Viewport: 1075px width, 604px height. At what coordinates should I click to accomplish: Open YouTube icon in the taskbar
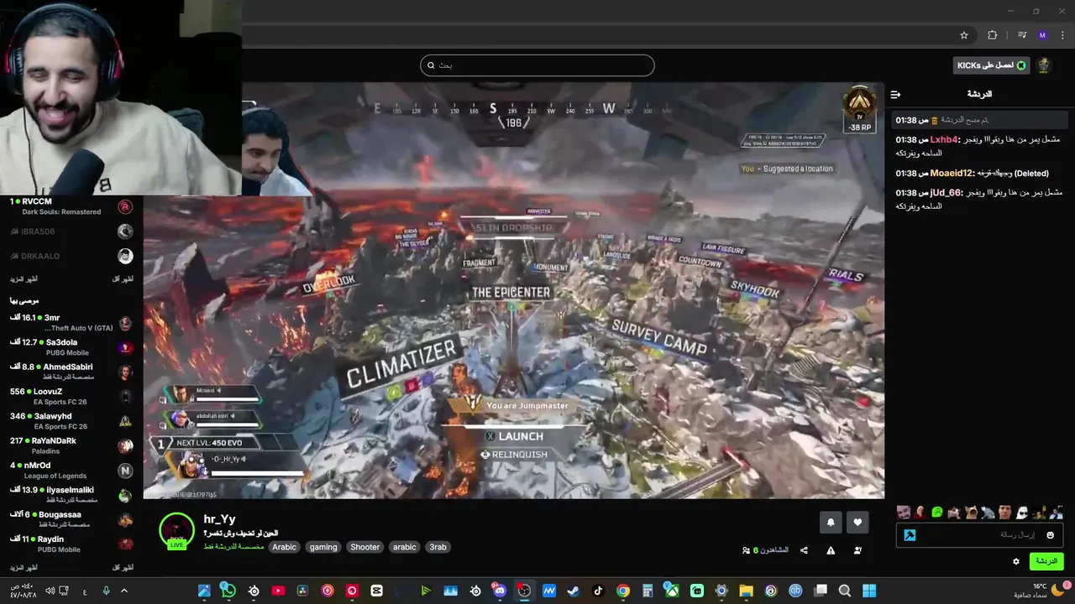pos(278,591)
